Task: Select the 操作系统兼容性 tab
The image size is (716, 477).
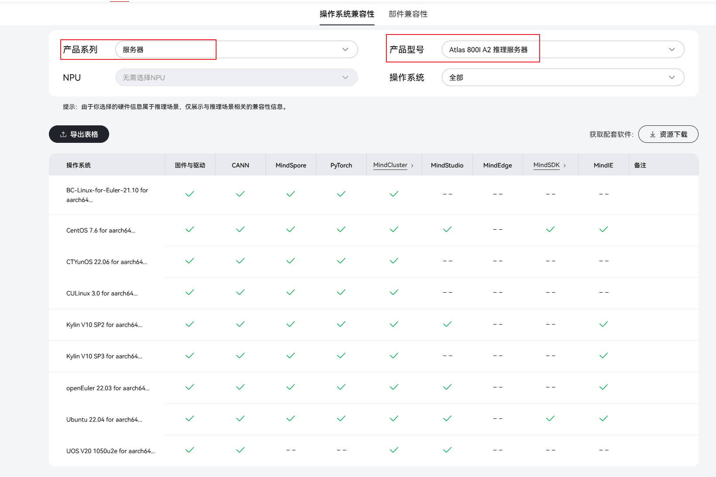Action: click(x=347, y=14)
